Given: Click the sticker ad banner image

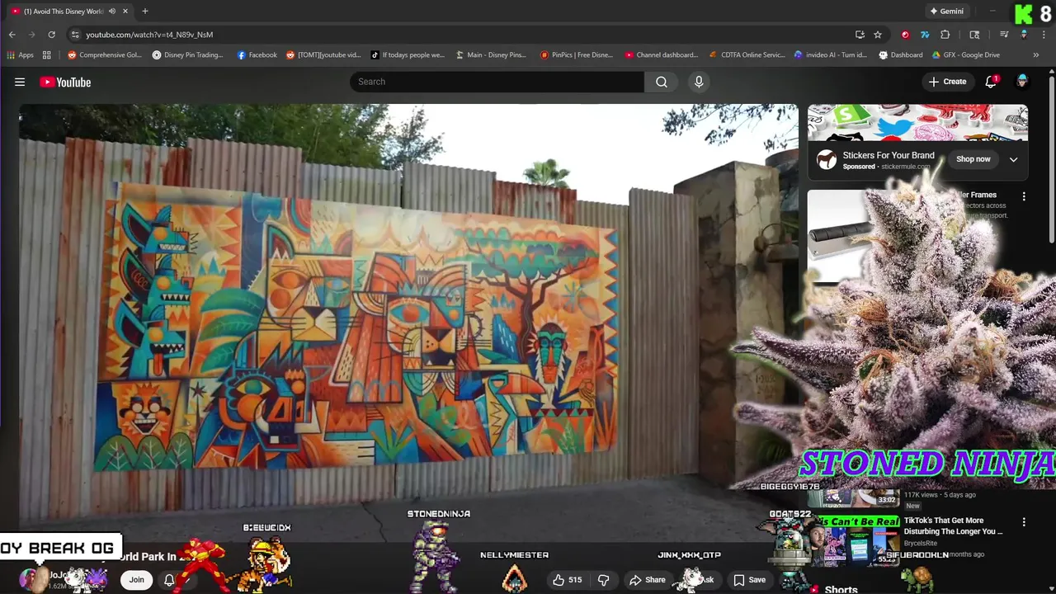Looking at the screenshot, I should (917, 122).
